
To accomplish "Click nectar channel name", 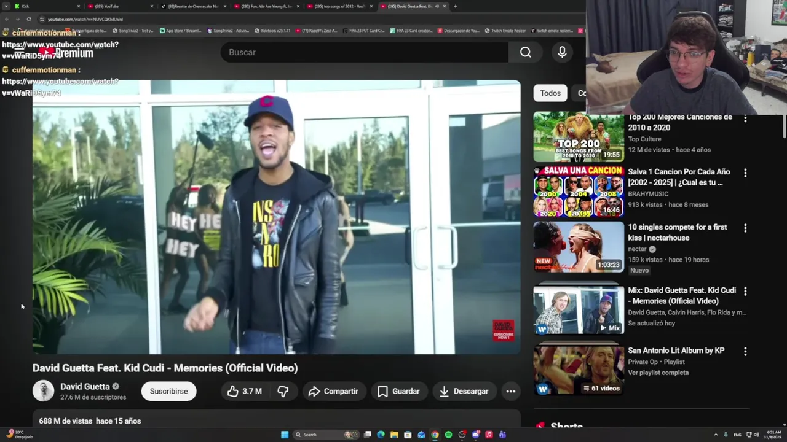I will (637, 249).
